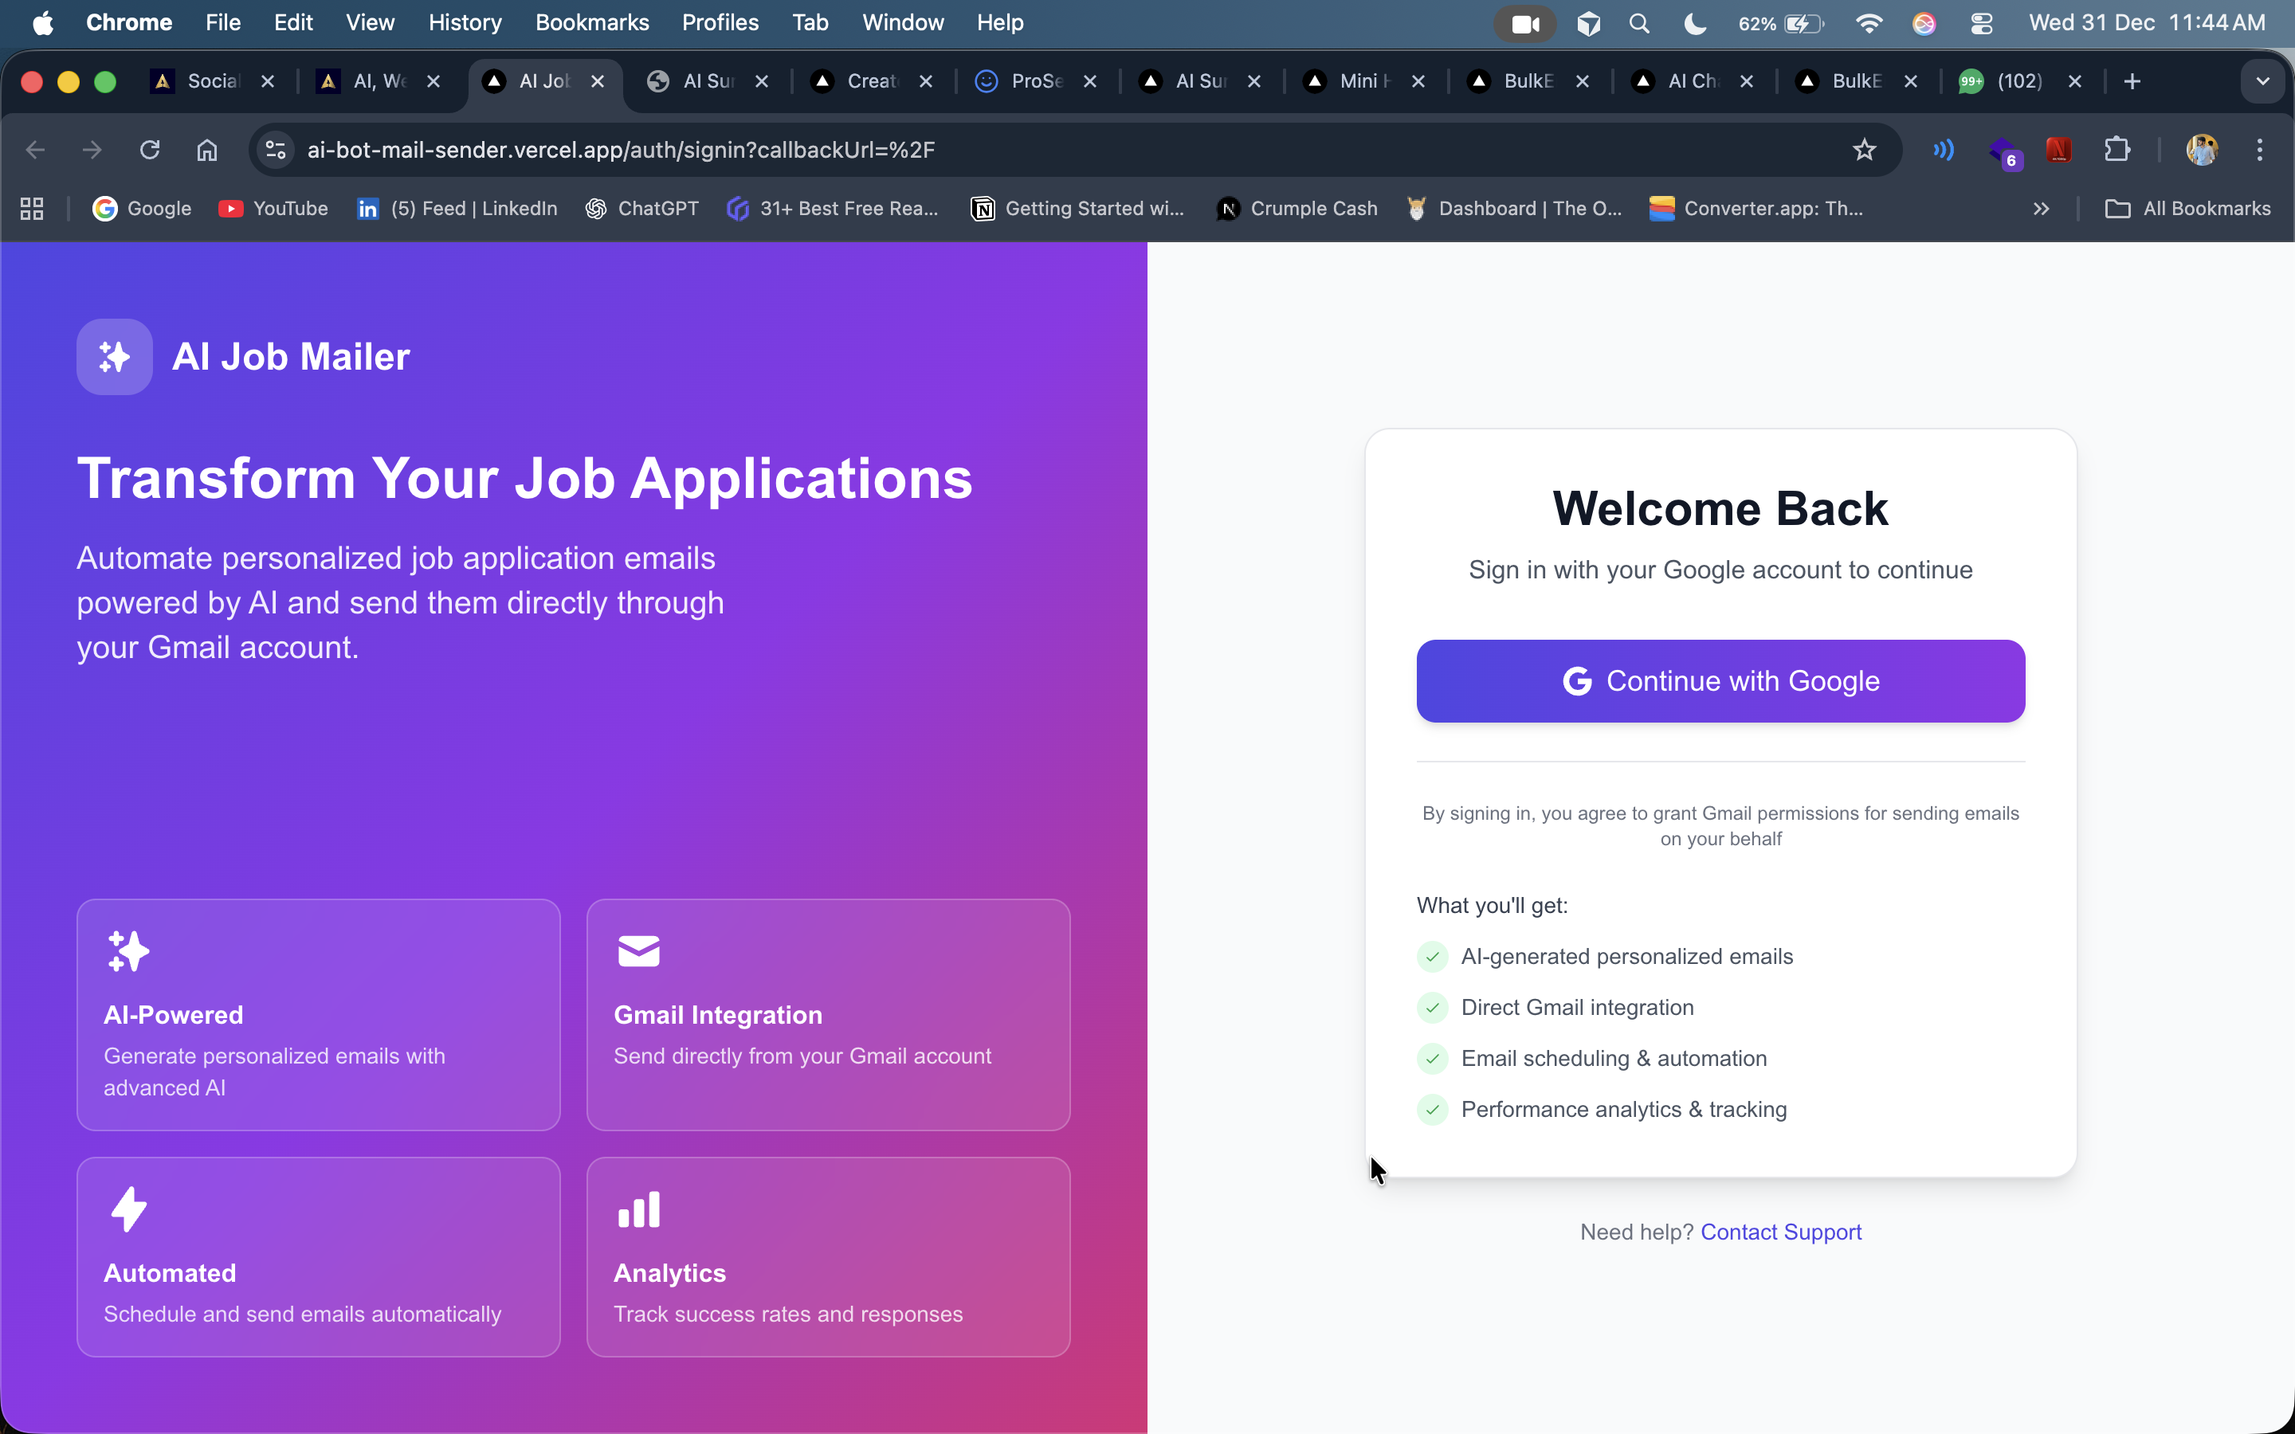Open the bookmarks bar apps grid icon
Image resolution: width=2295 pixels, height=1434 pixels.
pos(32,209)
